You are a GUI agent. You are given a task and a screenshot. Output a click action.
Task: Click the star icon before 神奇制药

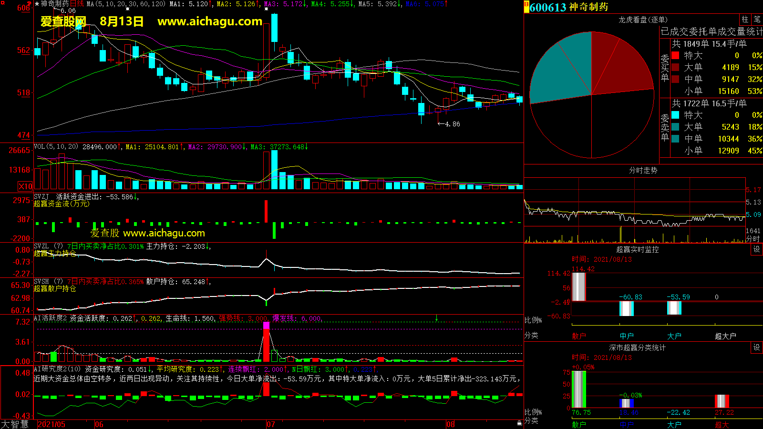tap(37, 4)
